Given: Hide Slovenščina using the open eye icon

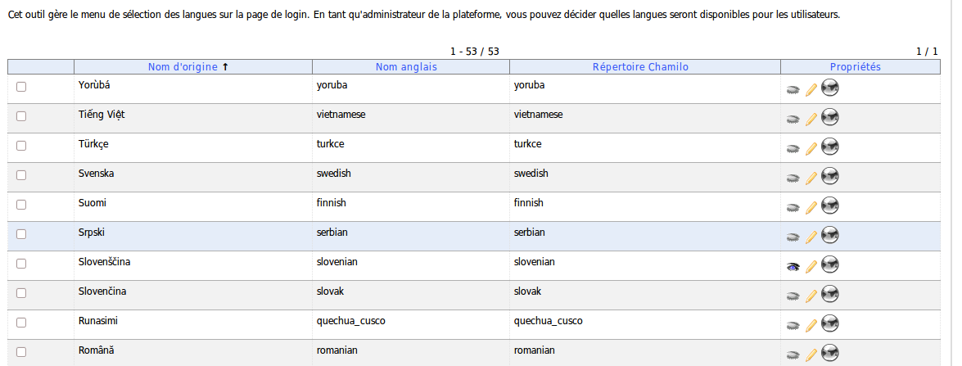Looking at the screenshot, I should pyautogui.click(x=793, y=266).
